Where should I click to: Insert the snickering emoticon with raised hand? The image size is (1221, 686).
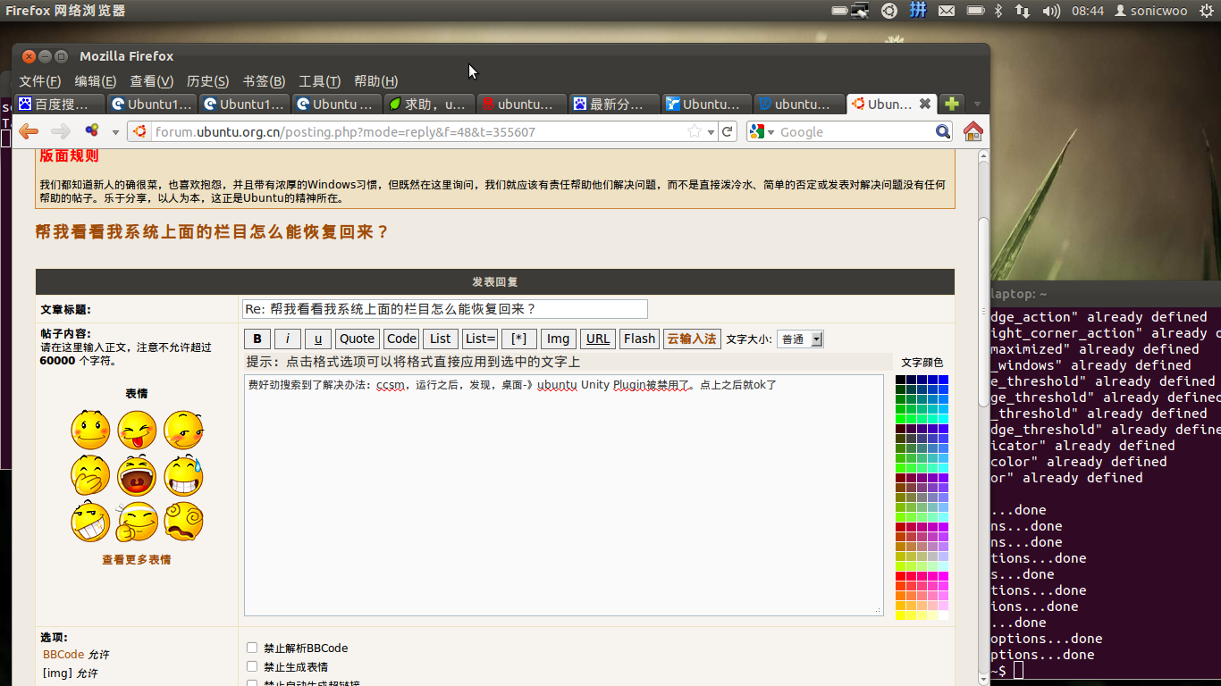137,523
